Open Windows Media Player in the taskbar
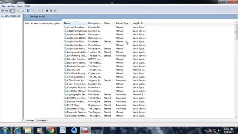 (39, 130)
